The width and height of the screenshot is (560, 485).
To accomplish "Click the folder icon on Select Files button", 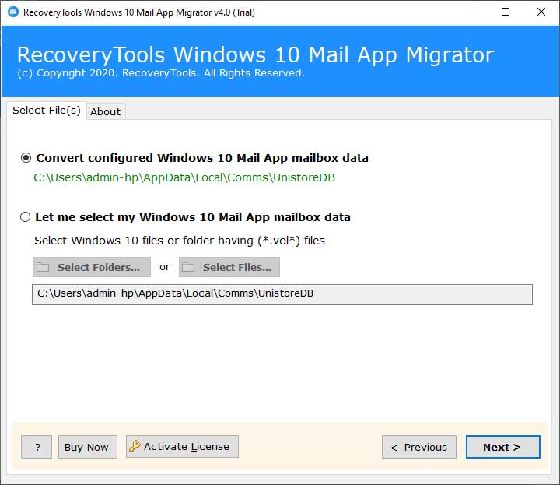I will pos(188,267).
